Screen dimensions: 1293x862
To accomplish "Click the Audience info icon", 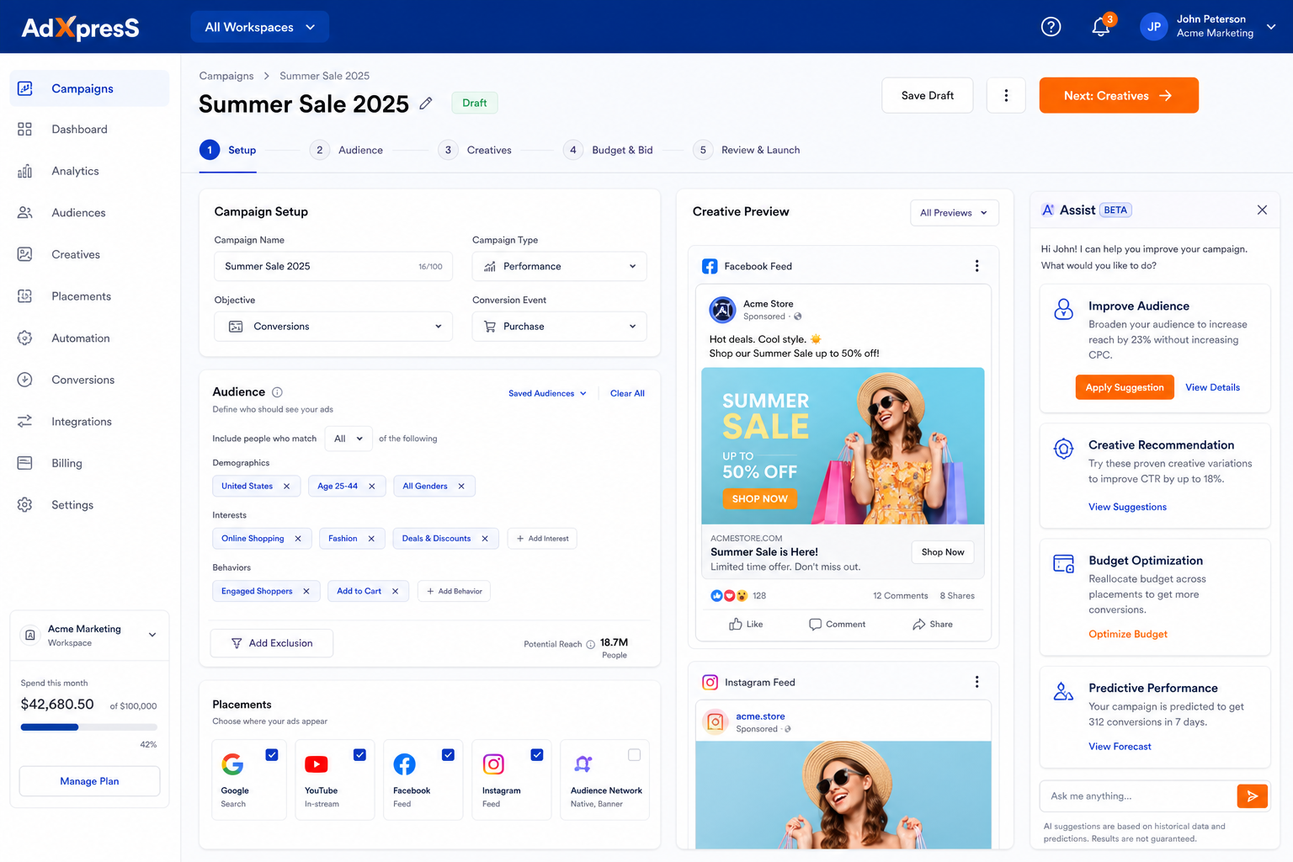I will coord(277,392).
